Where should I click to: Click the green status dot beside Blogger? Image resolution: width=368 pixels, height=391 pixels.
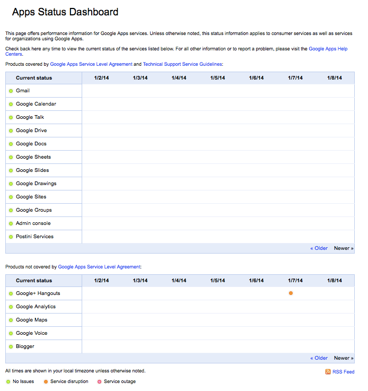click(x=11, y=346)
